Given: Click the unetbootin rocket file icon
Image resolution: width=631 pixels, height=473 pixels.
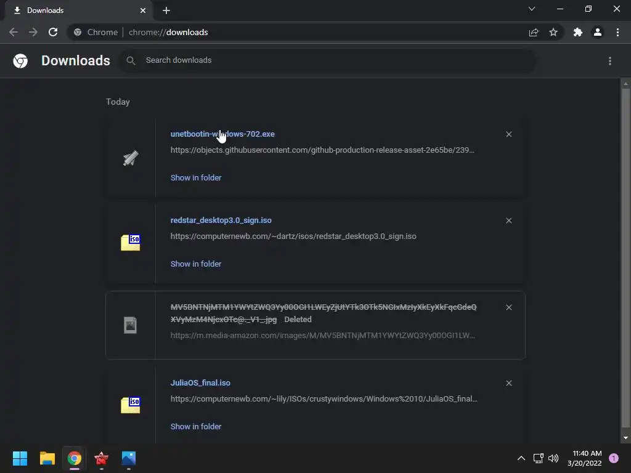Looking at the screenshot, I should 131,158.
